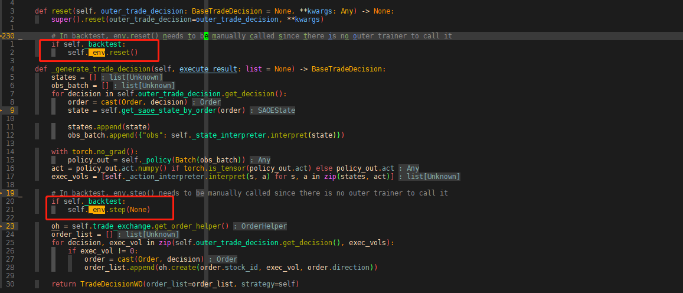The height and width of the screenshot is (293, 683).
Task: Click the 'states = []' assignment
Action: coord(74,77)
